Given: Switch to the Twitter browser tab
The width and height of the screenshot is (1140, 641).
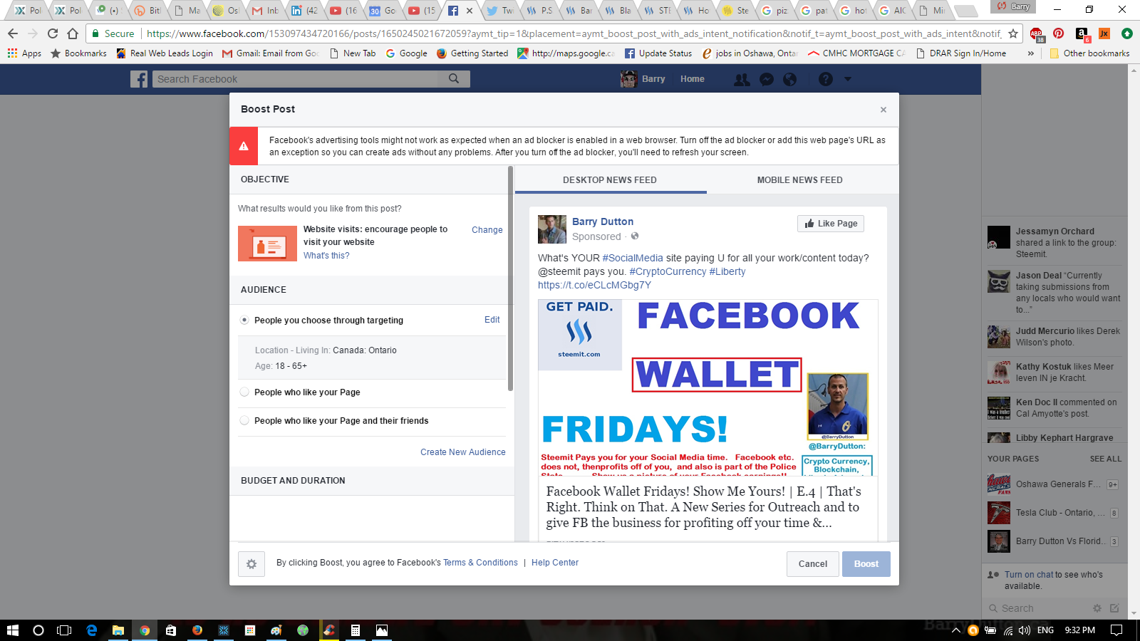Looking at the screenshot, I should pos(499,11).
